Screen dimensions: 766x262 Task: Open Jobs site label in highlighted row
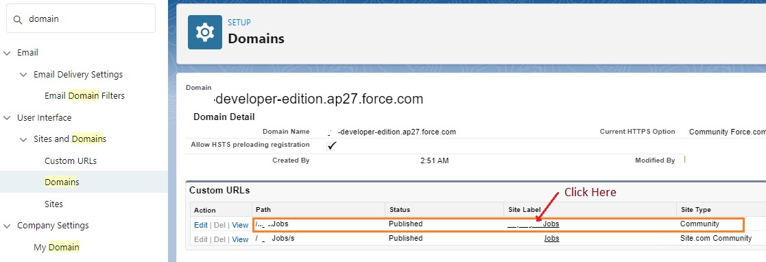pos(534,224)
